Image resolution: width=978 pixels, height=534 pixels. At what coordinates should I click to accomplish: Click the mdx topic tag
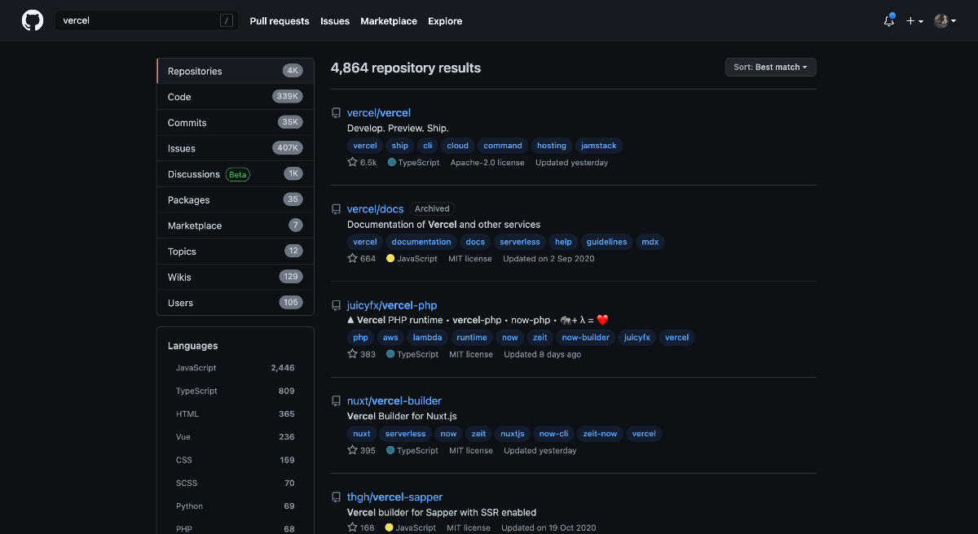pos(650,242)
